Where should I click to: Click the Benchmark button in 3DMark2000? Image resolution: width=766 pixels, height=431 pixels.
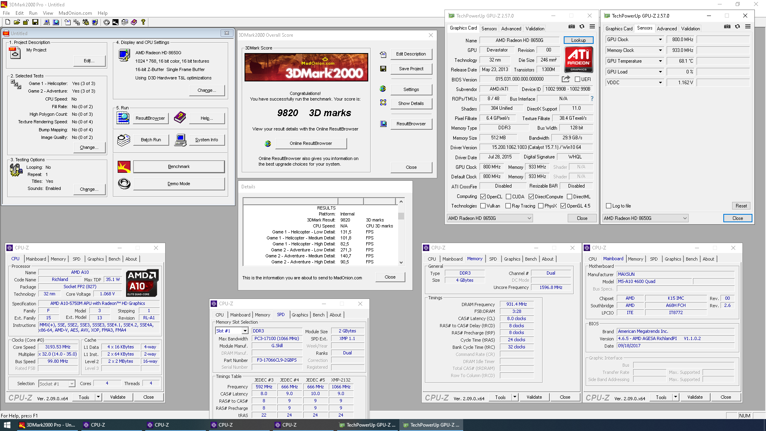point(179,167)
